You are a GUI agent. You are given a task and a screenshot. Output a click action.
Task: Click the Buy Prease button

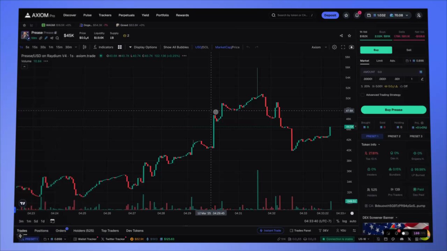click(x=394, y=110)
